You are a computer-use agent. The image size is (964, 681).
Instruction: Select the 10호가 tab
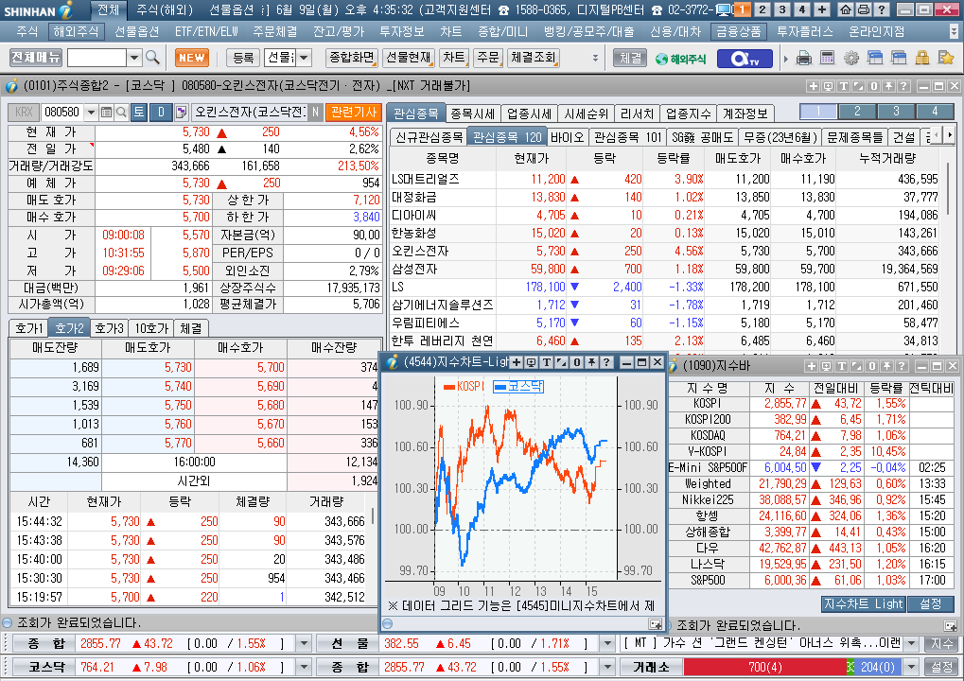click(x=152, y=328)
